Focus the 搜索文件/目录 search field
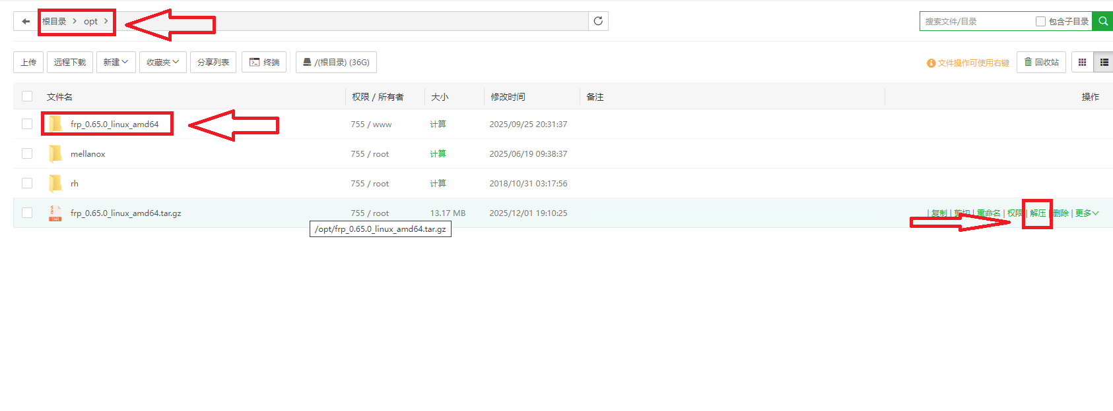Image resolution: width=1113 pixels, height=411 pixels. click(x=977, y=21)
